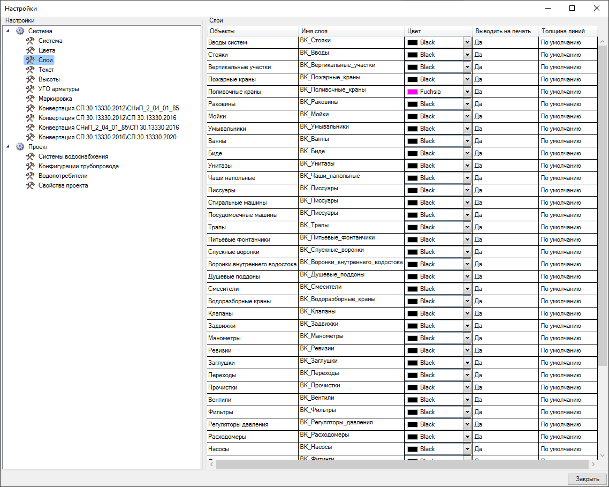Click the Fuchsia color swatch for Поливочные краны
The height and width of the screenshot is (487, 609).
click(x=412, y=92)
